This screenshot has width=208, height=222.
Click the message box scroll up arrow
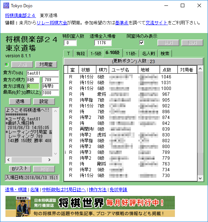(x=56, y=111)
